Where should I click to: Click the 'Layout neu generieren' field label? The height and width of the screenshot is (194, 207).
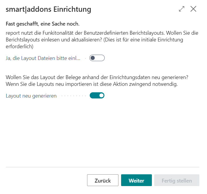(31, 96)
